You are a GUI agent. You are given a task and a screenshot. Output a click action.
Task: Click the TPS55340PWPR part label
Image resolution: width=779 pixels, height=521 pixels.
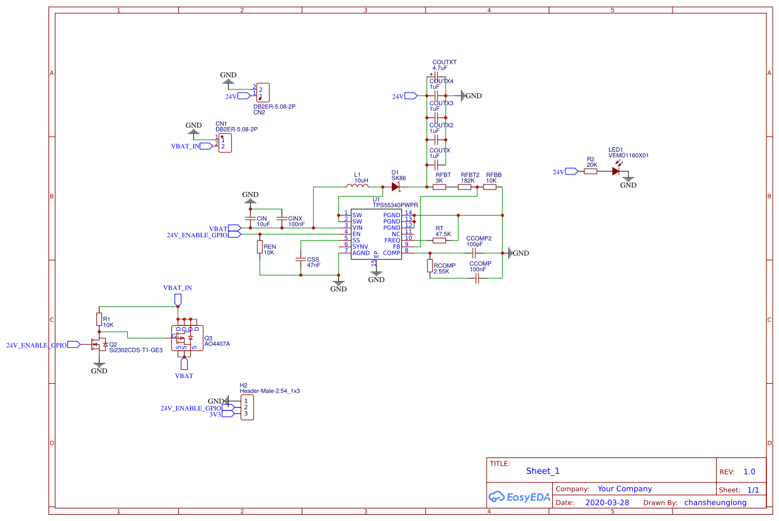395,205
